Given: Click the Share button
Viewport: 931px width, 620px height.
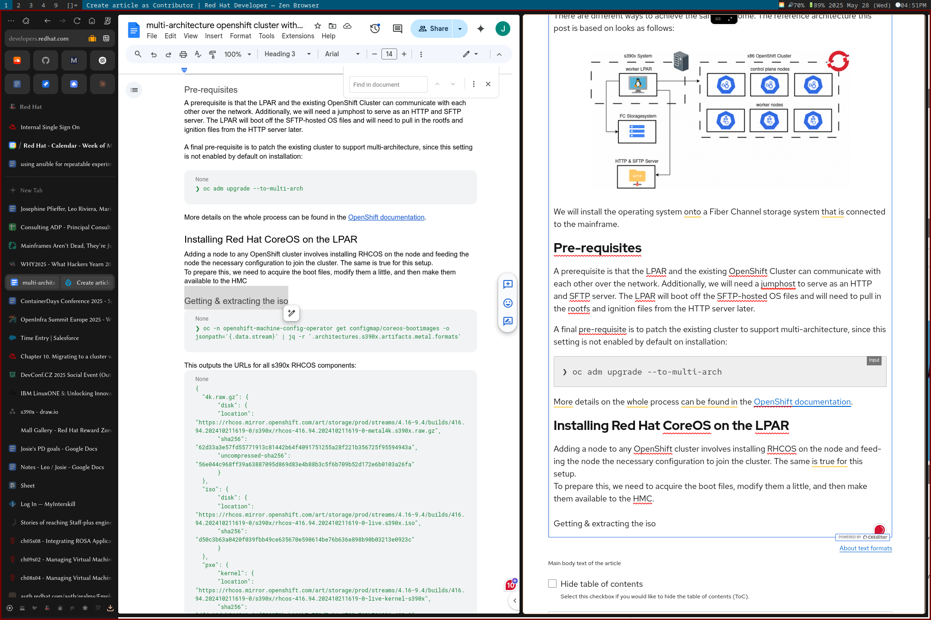Looking at the screenshot, I should point(433,29).
